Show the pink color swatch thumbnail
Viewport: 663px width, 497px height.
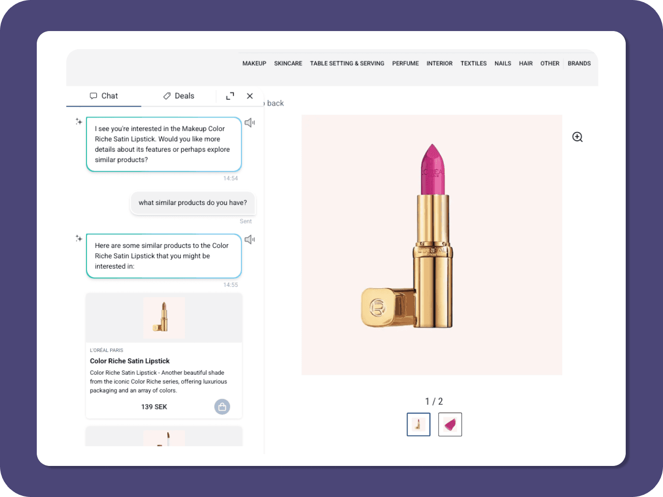coord(450,425)
